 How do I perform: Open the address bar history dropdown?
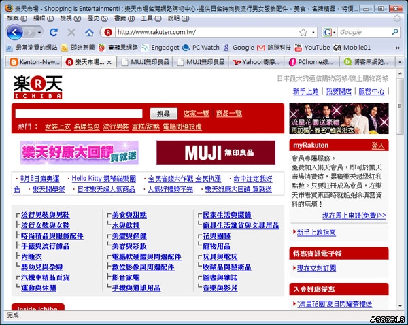(313, 32)
